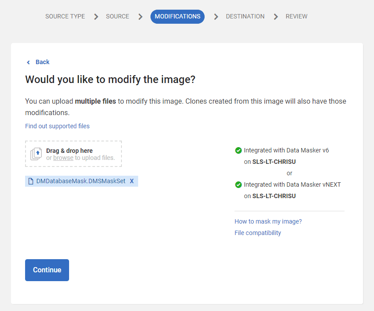Follow the 'File compatibility' link
The image size is (374, 311).
coord(257,233)
